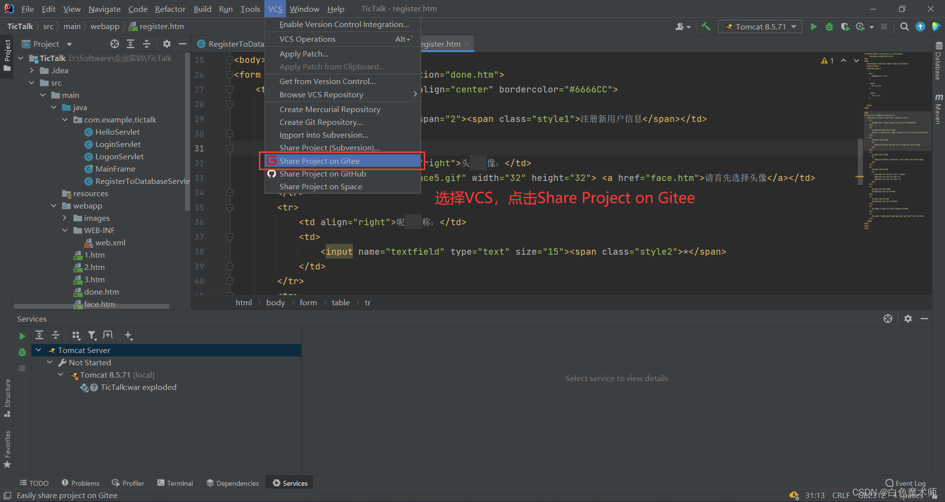Image resolution: width=945 pixels, height=502 pixels.
Task: Choose Enable Version Control Integration...
Action: 342,24
